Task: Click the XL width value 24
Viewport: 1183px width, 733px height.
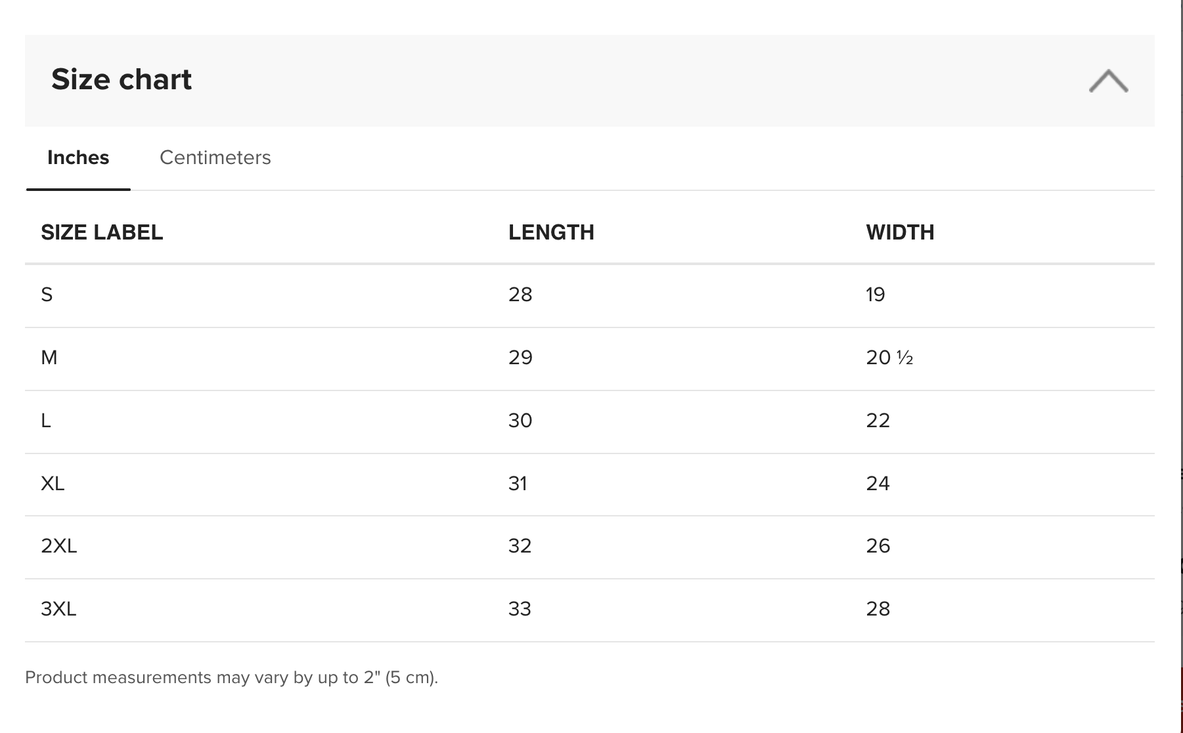Action: [x=878, y=484]
